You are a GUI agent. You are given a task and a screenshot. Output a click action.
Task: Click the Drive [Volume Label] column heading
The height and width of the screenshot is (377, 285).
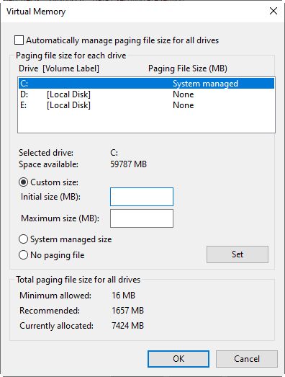coord(59,68)
